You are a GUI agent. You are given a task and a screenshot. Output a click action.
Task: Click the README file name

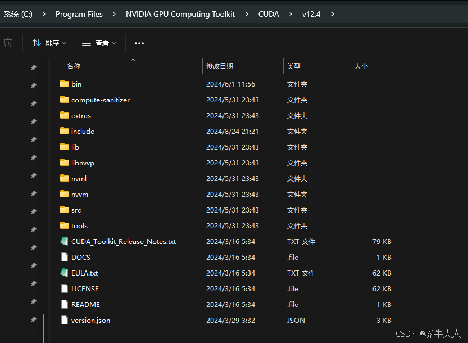(x=85, y=304)
